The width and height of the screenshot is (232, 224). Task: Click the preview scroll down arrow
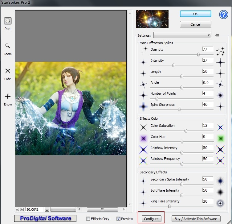(130, 204)
